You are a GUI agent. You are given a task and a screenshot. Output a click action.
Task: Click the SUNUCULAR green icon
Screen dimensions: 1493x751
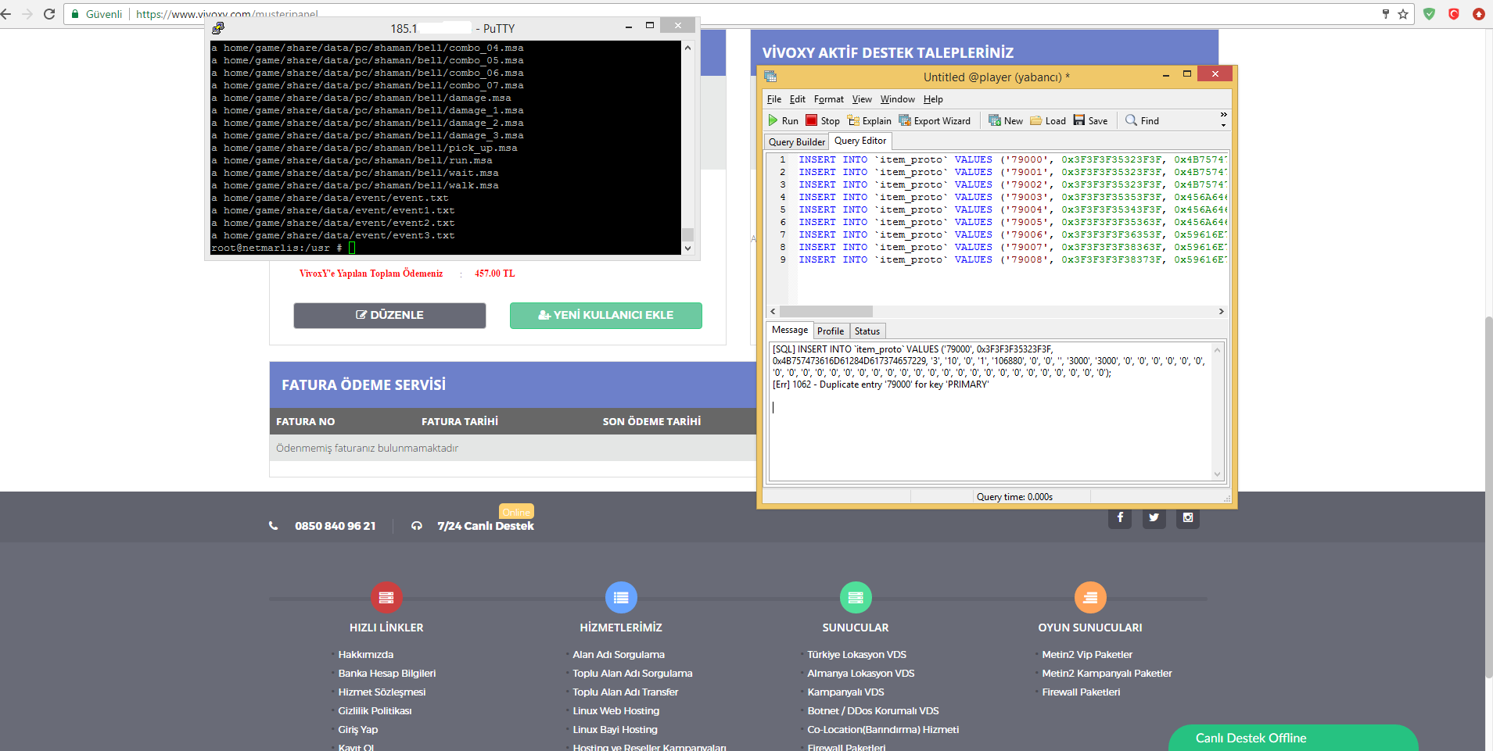click(x=856, y=598)
